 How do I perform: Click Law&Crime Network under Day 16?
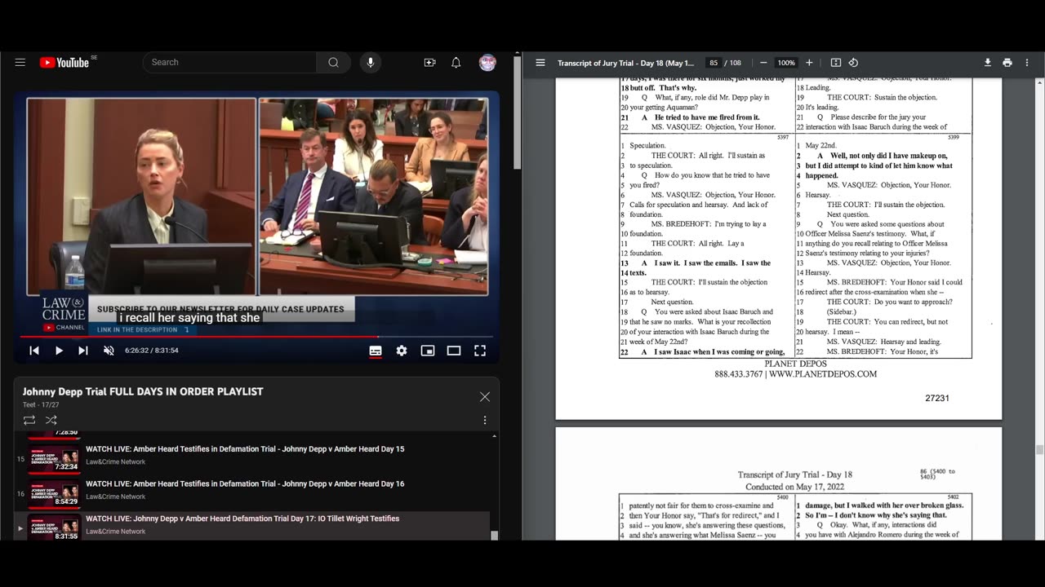point(116,497)
